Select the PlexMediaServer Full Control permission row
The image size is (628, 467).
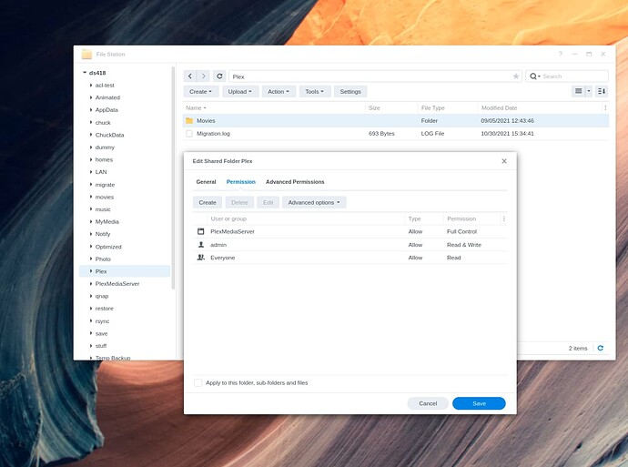(x=350, y=231)
